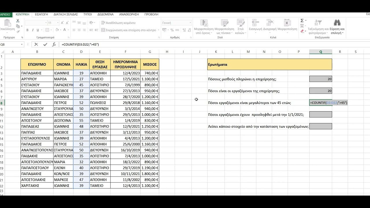
Task: Click the Accounting currency format icon
Action: tap(164, 30)
